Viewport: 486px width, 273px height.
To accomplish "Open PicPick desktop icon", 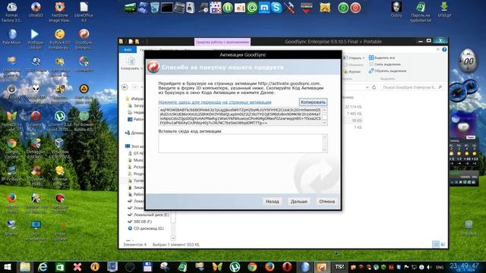I will 60,39.
